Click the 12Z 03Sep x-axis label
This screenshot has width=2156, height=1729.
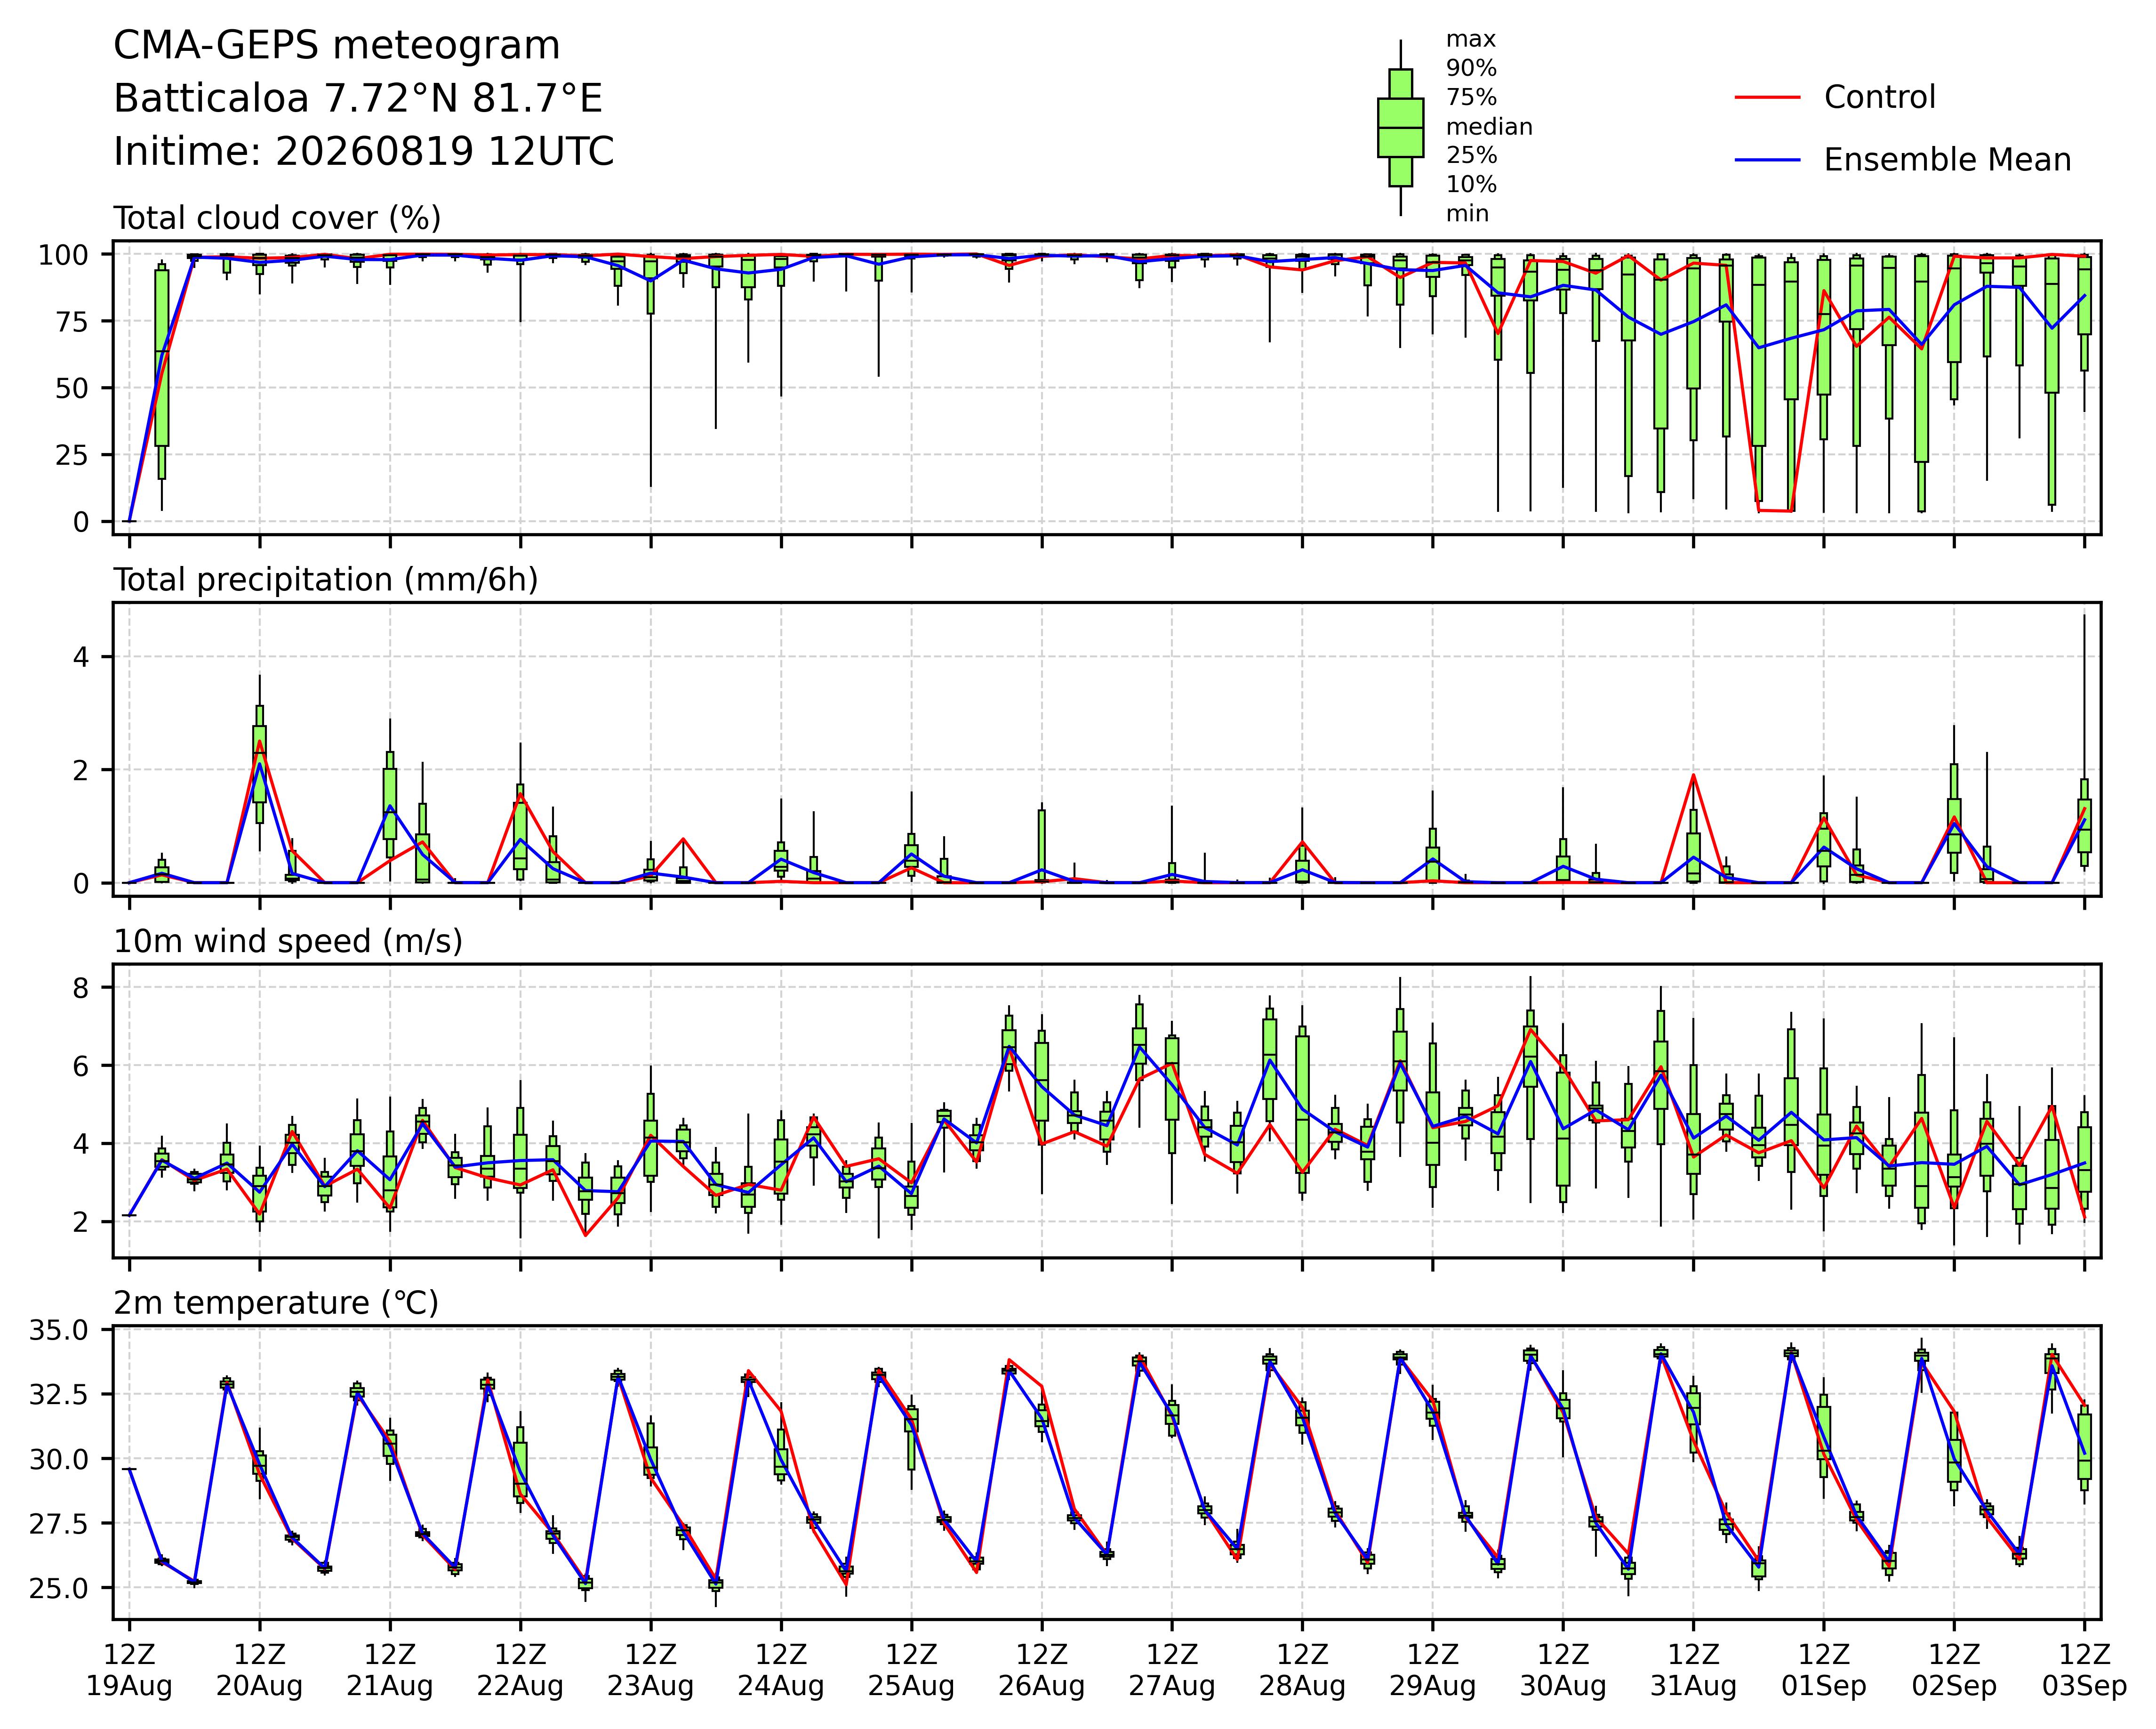tap(2084, 1670)
